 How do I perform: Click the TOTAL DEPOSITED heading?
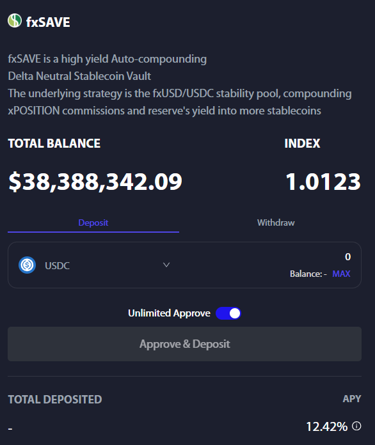click(55, 400)
